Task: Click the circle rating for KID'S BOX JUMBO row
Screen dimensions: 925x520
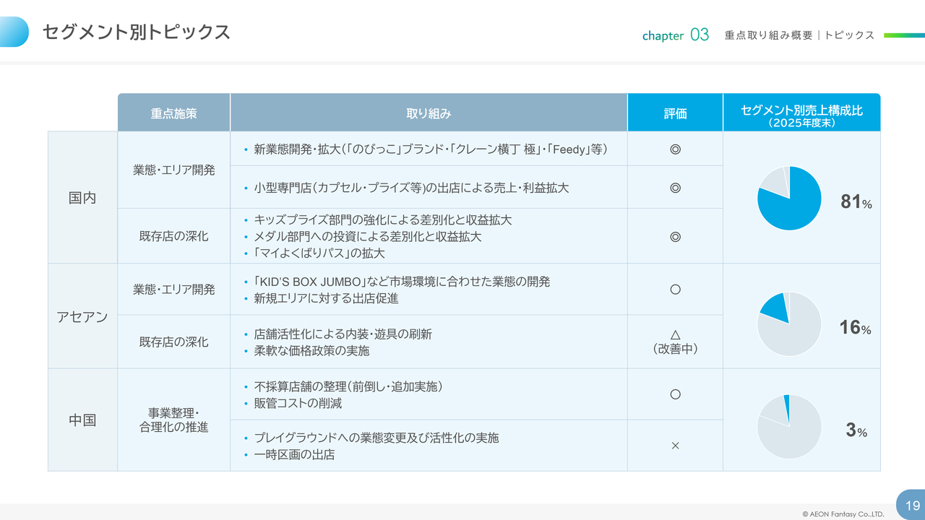Action: pos(675,290)
